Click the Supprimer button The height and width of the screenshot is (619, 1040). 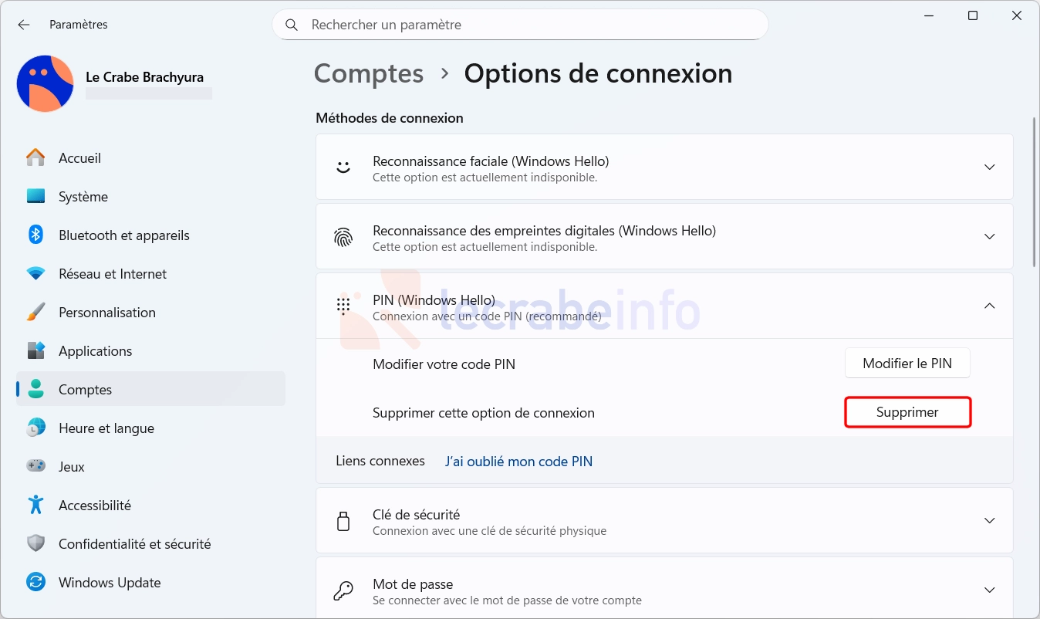coord(907,412)
